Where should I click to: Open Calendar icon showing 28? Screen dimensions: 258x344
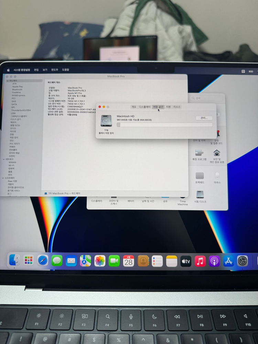click(x=129, y=261)
